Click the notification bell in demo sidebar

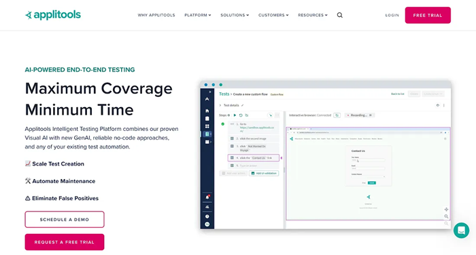pos(207,197)
